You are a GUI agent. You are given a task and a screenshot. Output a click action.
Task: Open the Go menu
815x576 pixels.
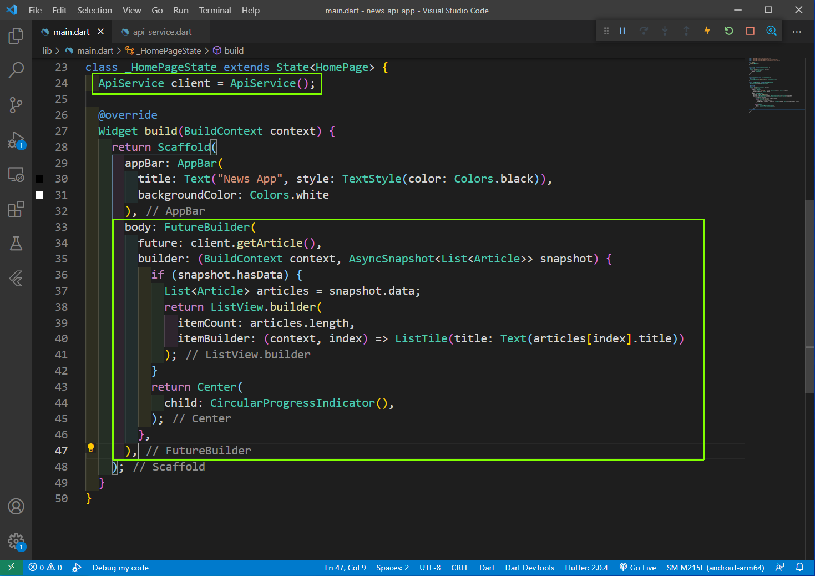pyautogui.click(x=158, y=10)
